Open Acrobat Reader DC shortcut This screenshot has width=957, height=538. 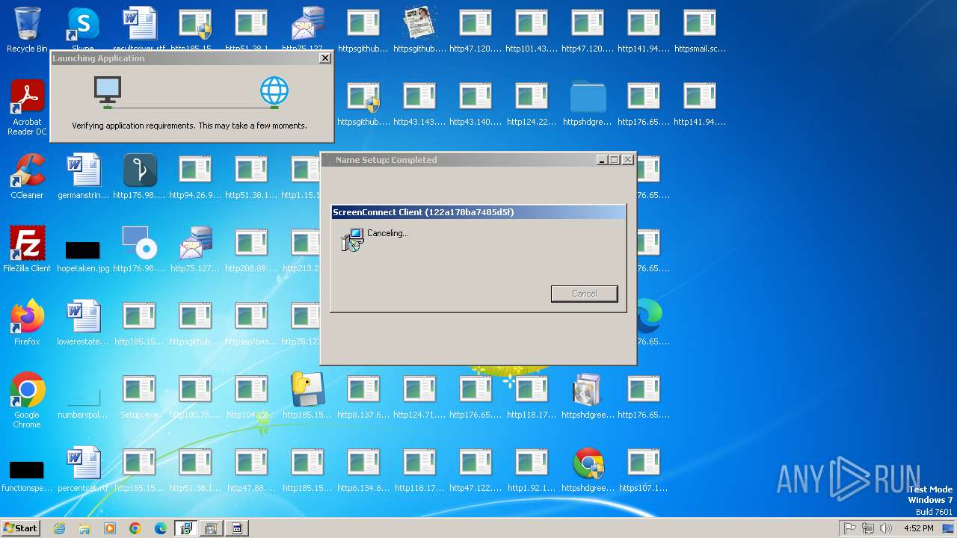27,107
